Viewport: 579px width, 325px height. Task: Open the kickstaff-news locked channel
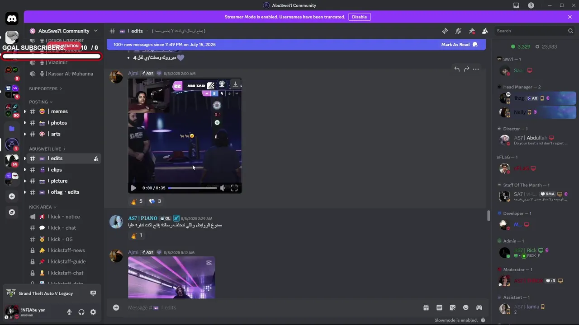coord(63,251)
